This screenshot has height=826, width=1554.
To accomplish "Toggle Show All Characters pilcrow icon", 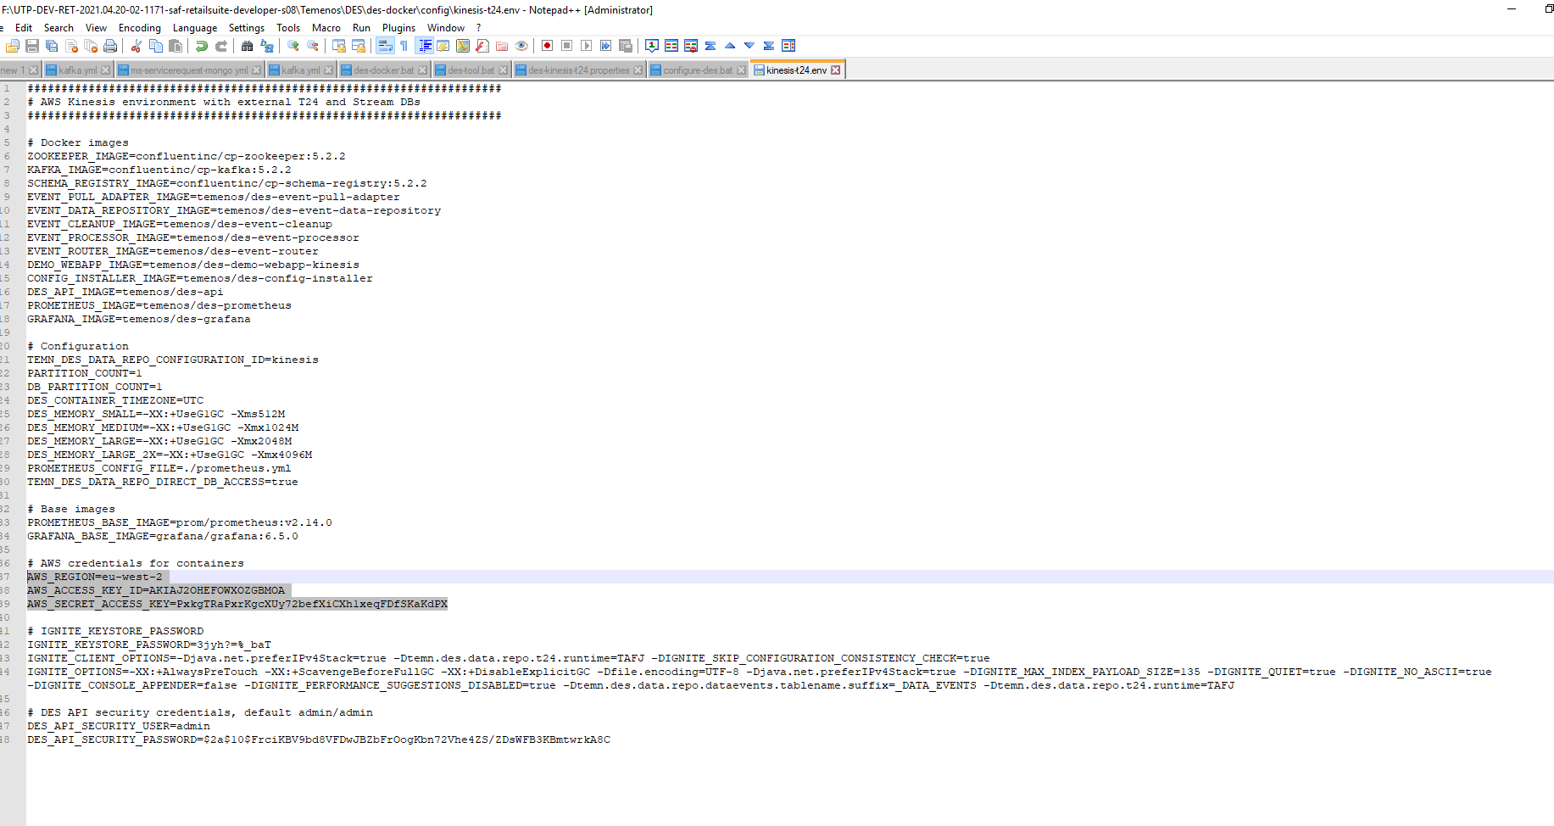I will [x=404, y=46].
